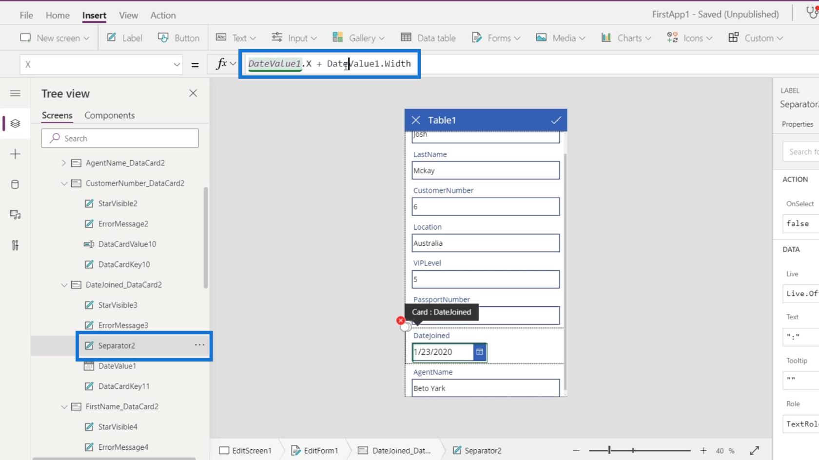Open the Forms dropdown
819x460 pixels.
click(x=496, y=38)
